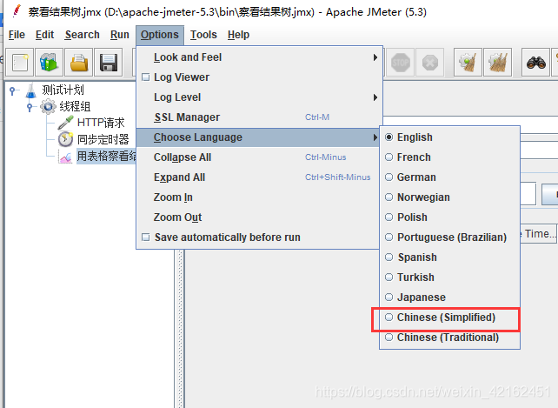Choose Collapse All menu entry

(258, 157)
